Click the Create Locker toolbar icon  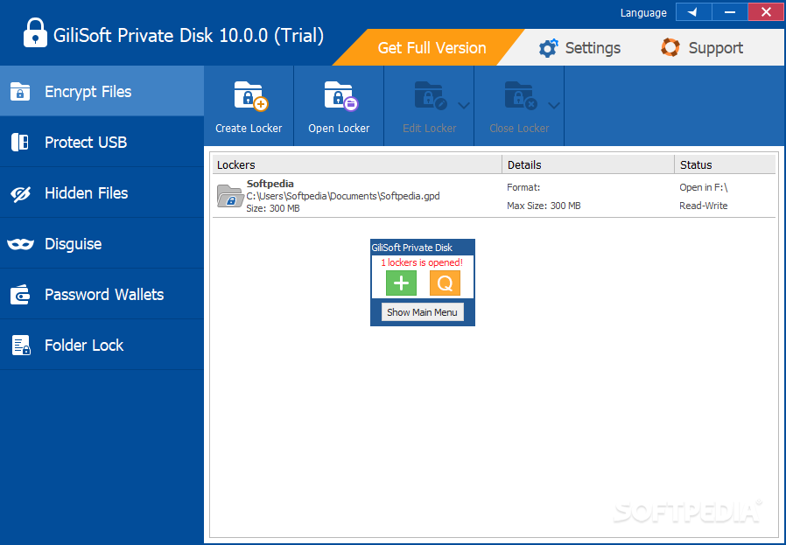pyautogui.click(x=251, y=96)
